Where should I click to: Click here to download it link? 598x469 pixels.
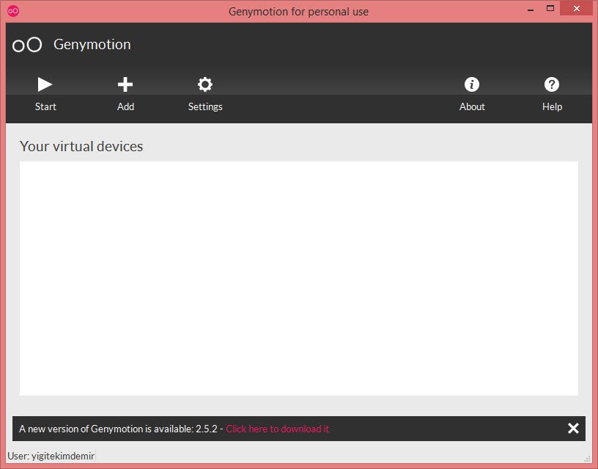277,429
